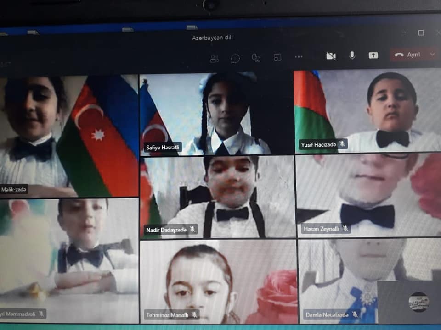The width and height of the screenshot is (441, 330).
Task: Open the raise hand reactions icon
Action: [256, 58]
